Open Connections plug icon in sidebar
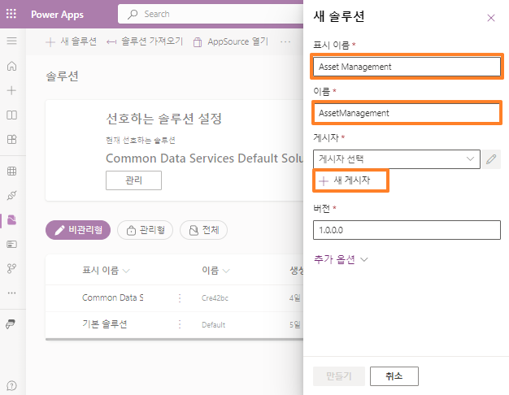 pyautogui.click(x=11, y=195)
